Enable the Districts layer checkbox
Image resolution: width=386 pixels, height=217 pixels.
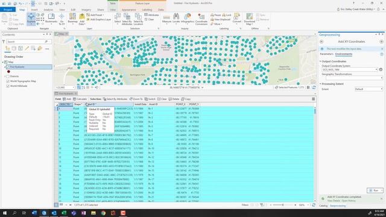click(x=8, y=77)
